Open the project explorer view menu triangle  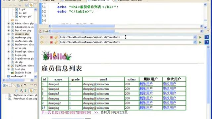[35, 4]
